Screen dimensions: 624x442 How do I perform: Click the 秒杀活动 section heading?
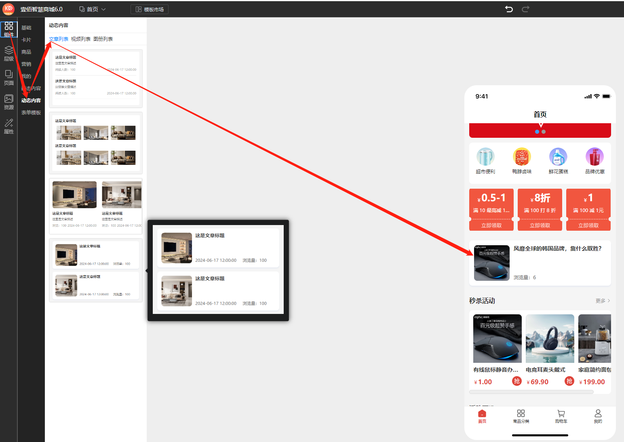pos(482,301)
